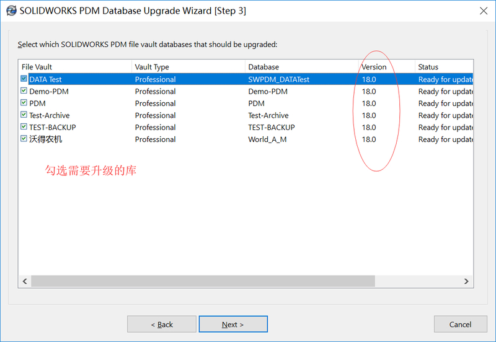This screenshot has height=342, width=496.
Task: Toggle the TEST-BACKUP vault checkbox
Action: [24, 127]
